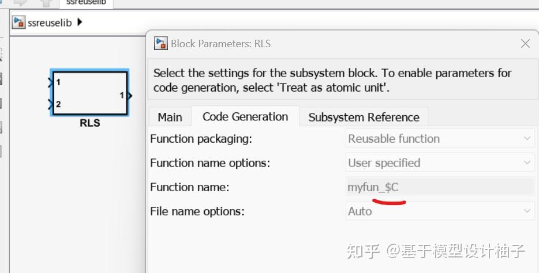Select the RLS subsystem block
Image resolution: width=539 pixels, height=273 pixels.
89,92
